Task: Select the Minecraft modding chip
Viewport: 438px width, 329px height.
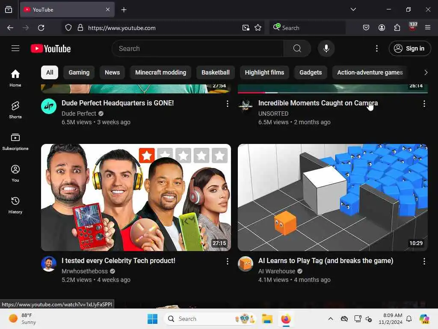Action: pos(161,72)
